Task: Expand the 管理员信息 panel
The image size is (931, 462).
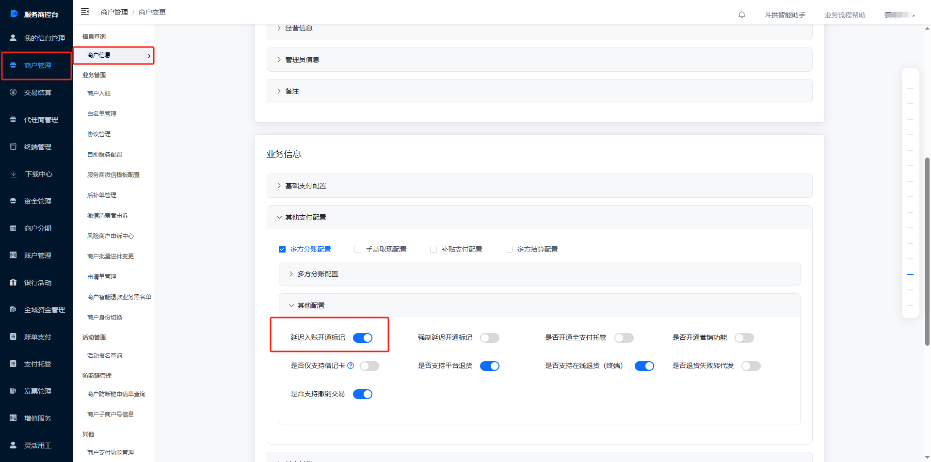Action: click(302, 60)
